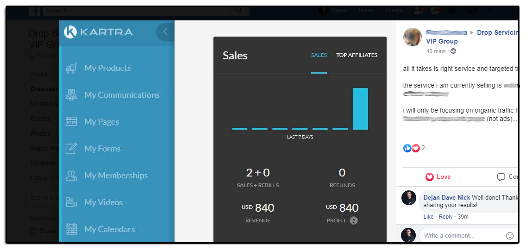Image resolution: width=532 pixels, height=252 pixels.
Task: Switch to the TOP AFFILIATES tab
Action: point(357,55)
